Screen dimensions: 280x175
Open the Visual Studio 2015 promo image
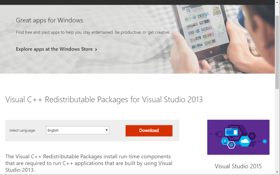coord(238,137)
